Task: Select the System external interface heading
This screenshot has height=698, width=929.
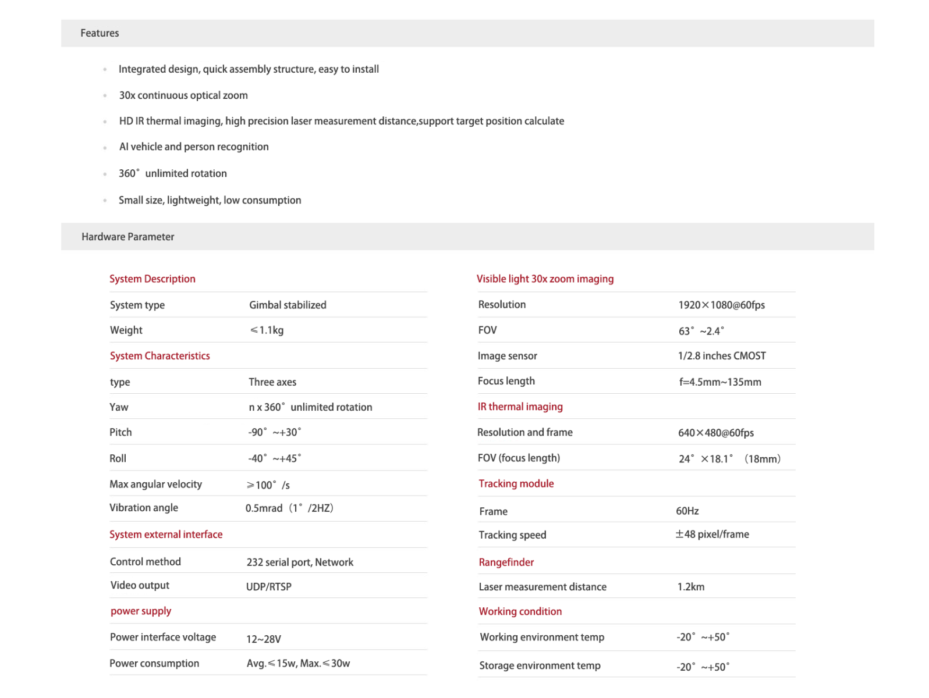Action: pyautogui.click(x=166, y=534)
